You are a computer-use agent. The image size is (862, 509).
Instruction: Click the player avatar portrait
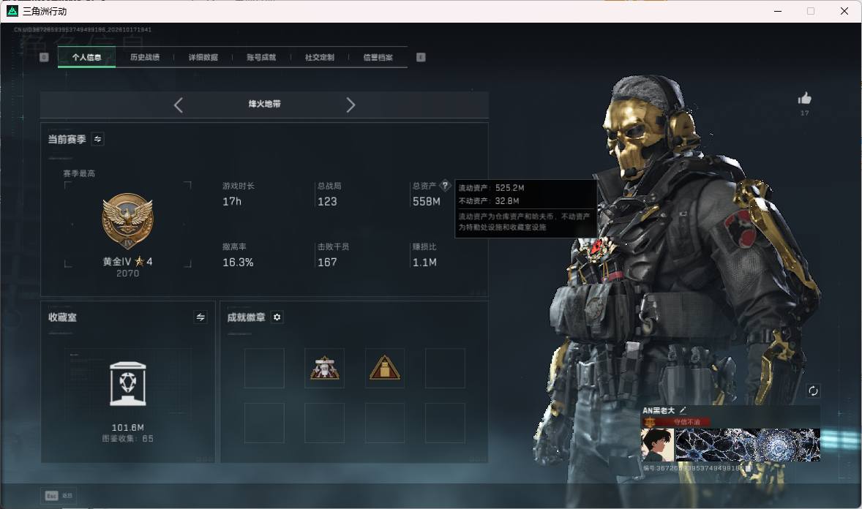[657, 445]
